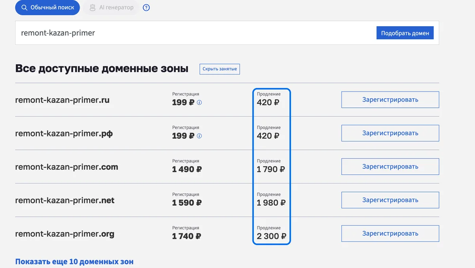Register remont-kazan-primer.org domain

390,234
